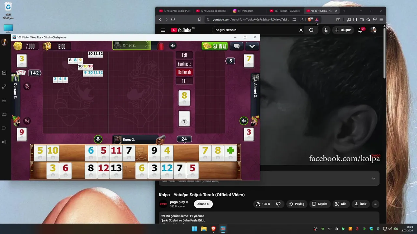The image size is (417, 234).
Task: Like the video with 138 B thumbs up
Action: click(x=263, y=204)
